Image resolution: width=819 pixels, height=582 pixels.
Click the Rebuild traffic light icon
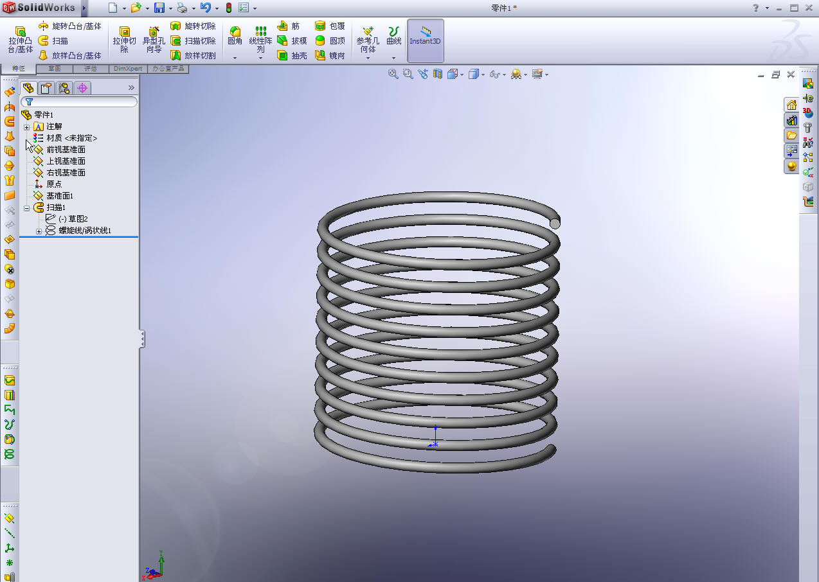(x=229, y=8)
